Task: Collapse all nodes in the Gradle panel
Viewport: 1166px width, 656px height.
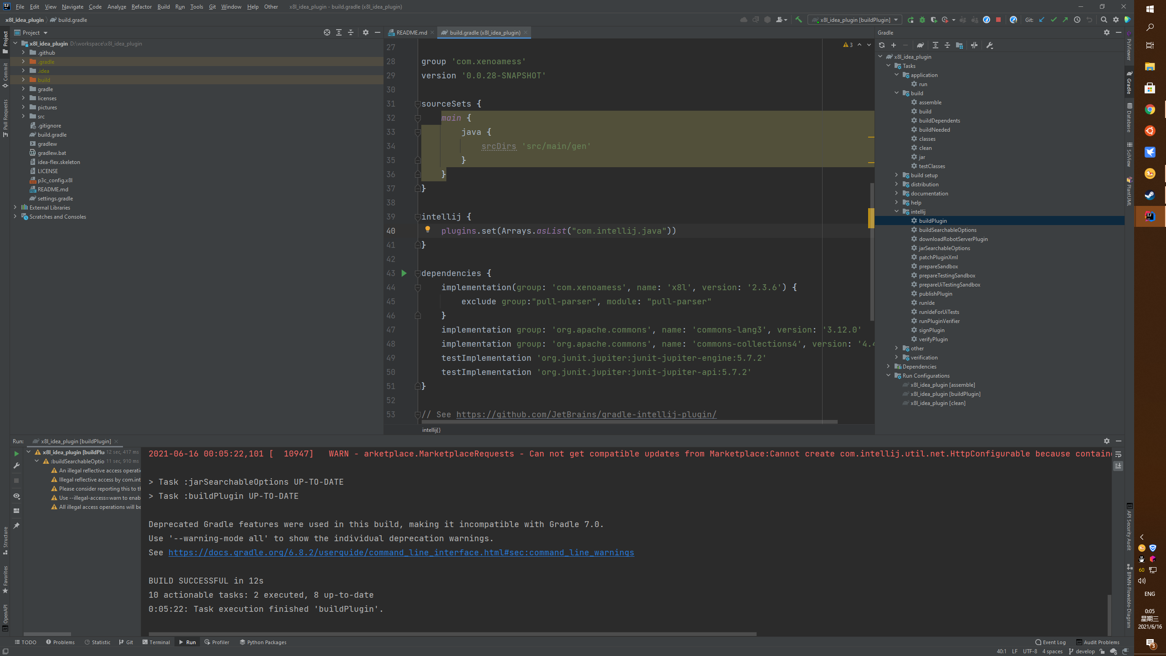Action: tap(948, 45)
